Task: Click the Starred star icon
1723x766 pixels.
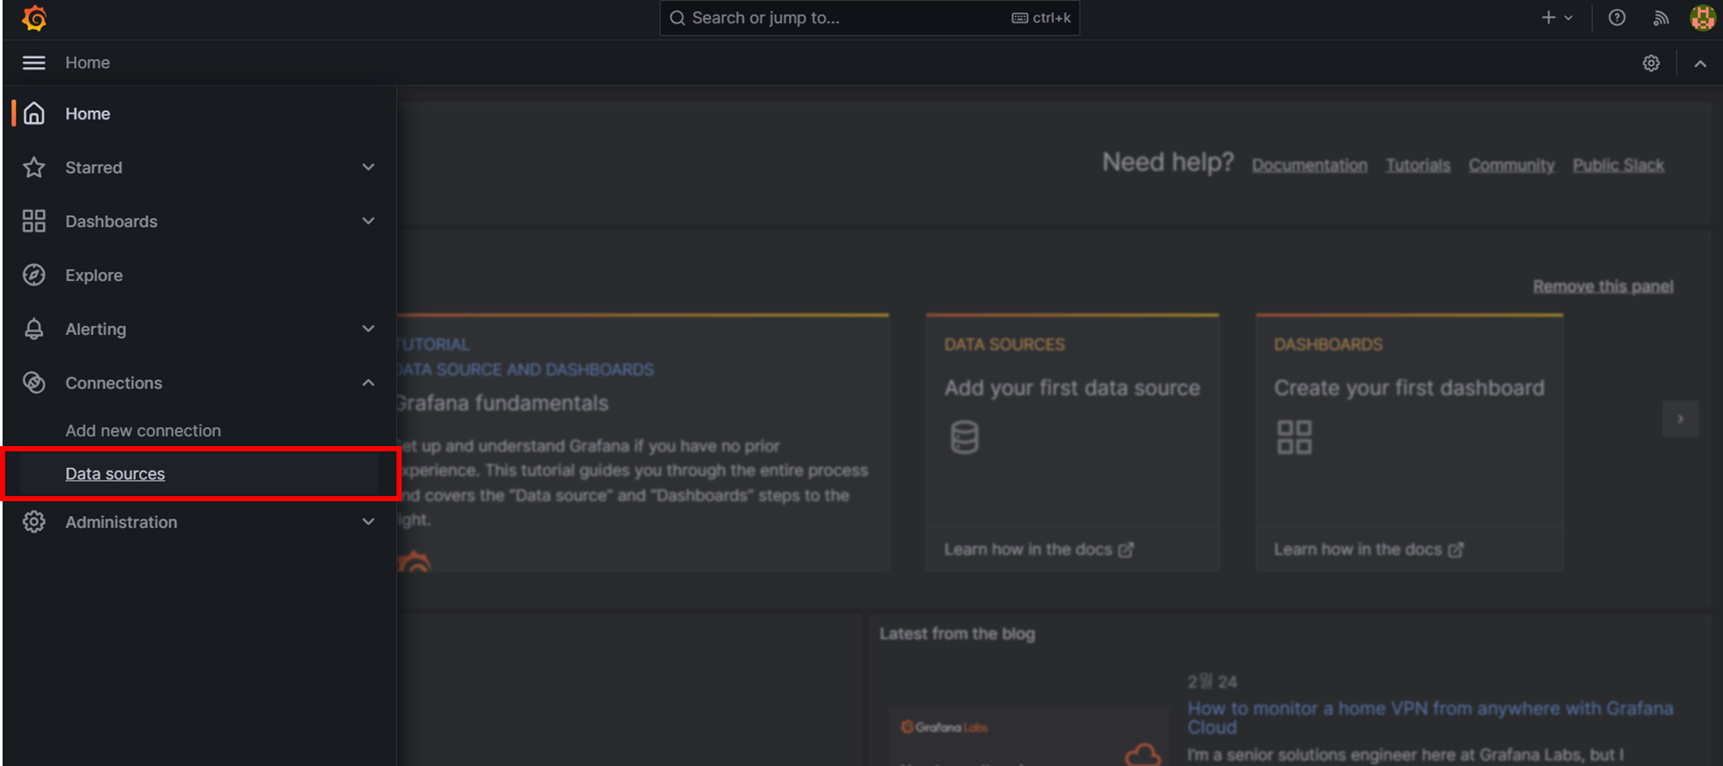Action: tap(34, 168)
